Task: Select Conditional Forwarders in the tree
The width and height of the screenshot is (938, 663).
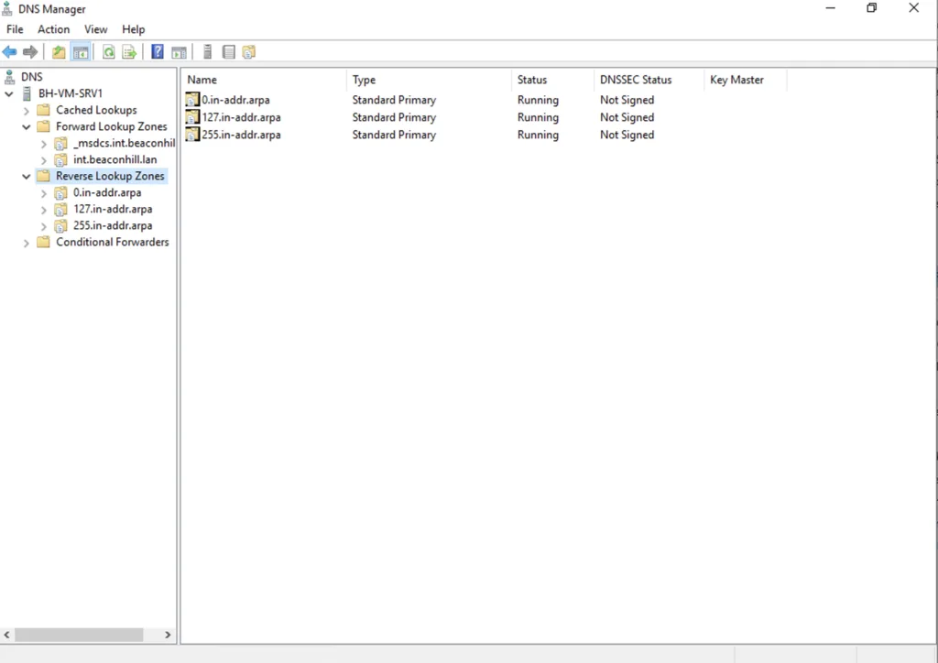Action: point(113,242)
